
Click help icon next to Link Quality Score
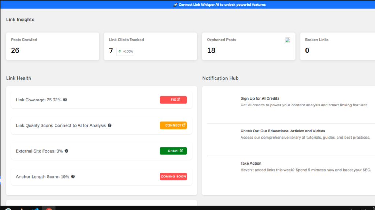(109, 125)
